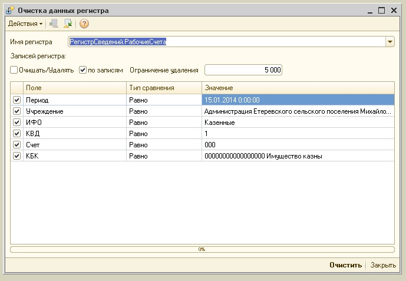Click the КБК field name cell
406x281 pixels.
pos(75,156)
